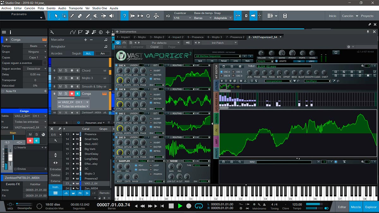Toggle record arm on Conga track
This screenshot has height=213, width=379.
tap(72, 94)
